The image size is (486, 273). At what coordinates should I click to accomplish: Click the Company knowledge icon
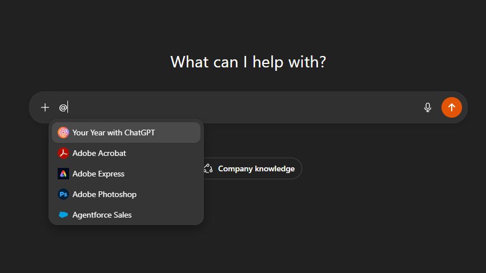click(x=208, y=168)
